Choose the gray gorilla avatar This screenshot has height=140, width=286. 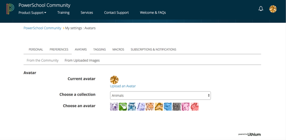[x=177, y=107]
